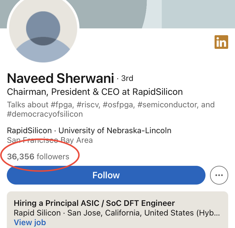
Task: Open the three-dot More options menu
Action: pos(219,175)
